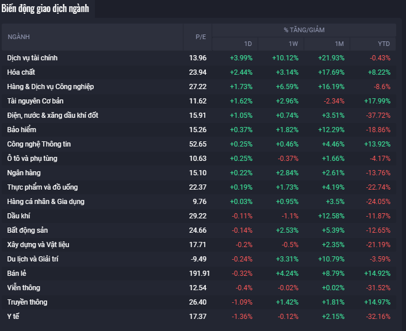Sort by the NGÀNH column header
Viewport: 406px width, 331px height.
[18, 37]
